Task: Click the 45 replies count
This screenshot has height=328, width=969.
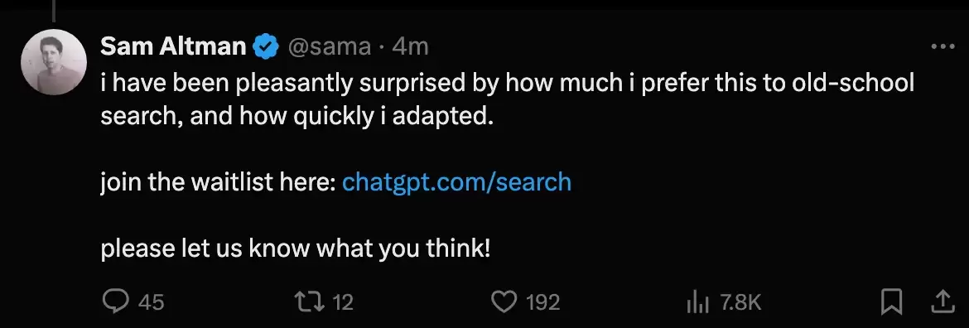Action: tap(151, 302)
